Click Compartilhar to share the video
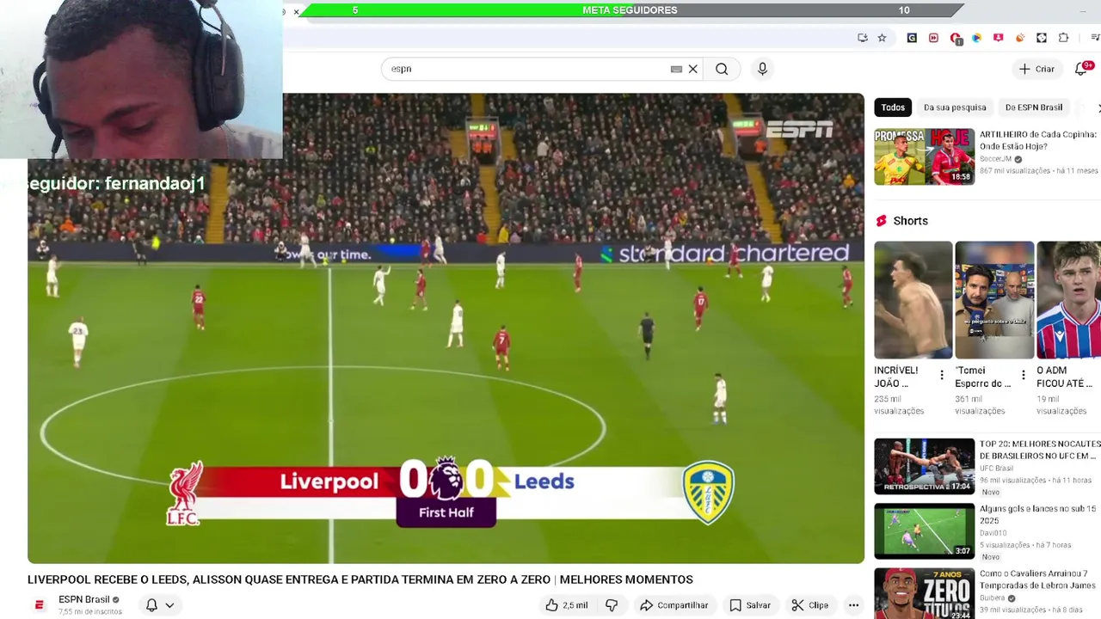 [674, 605]
